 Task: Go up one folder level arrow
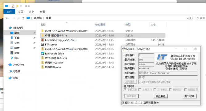(x=23, y=18)
